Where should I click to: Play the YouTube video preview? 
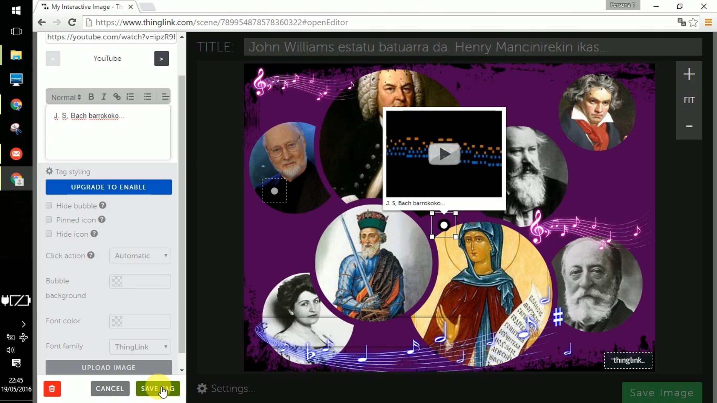point(444,154)
